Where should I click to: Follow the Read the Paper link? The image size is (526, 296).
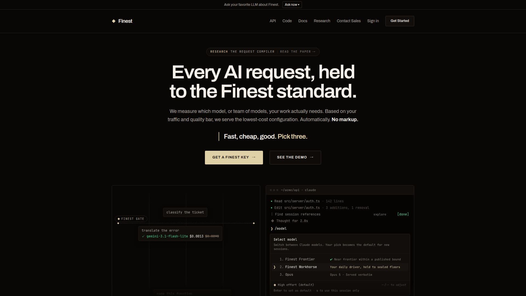point(298,52)
